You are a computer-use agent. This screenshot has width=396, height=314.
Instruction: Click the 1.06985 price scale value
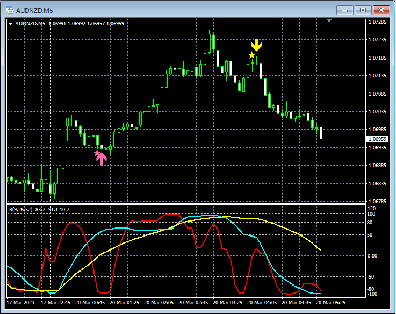click(x=377, y=130)
